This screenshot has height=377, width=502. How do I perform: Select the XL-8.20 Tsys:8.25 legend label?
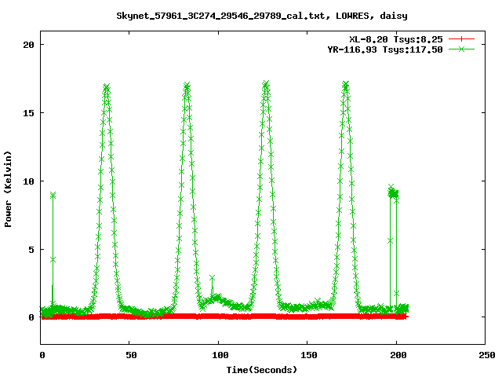(x=396, y=39)
